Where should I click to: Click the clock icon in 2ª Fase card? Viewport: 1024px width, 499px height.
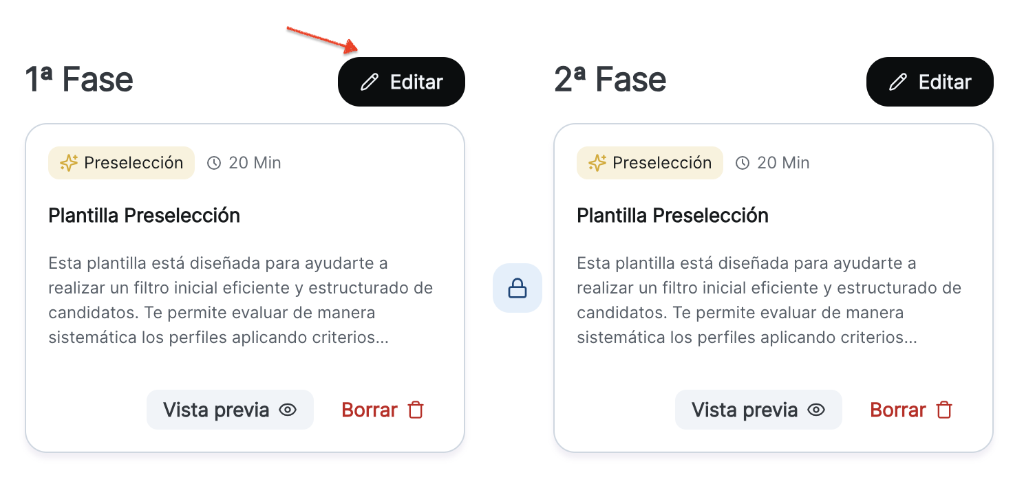click(x=743, y=163)
